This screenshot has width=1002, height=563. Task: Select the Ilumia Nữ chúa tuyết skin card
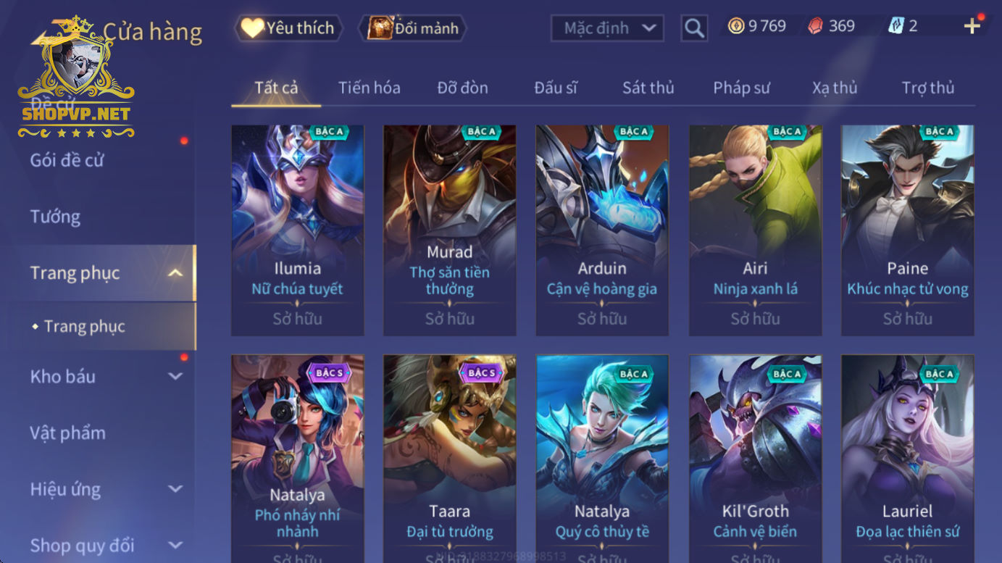[x=297, y=230]
